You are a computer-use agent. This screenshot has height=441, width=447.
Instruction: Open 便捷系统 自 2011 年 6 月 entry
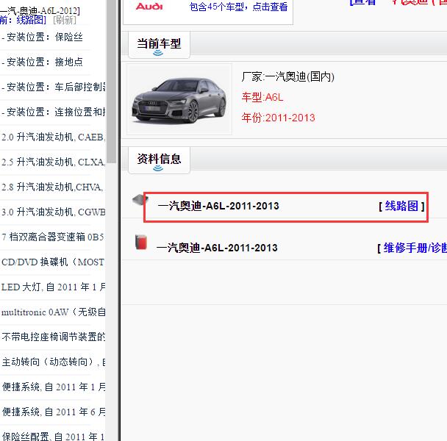pos(54,412)
